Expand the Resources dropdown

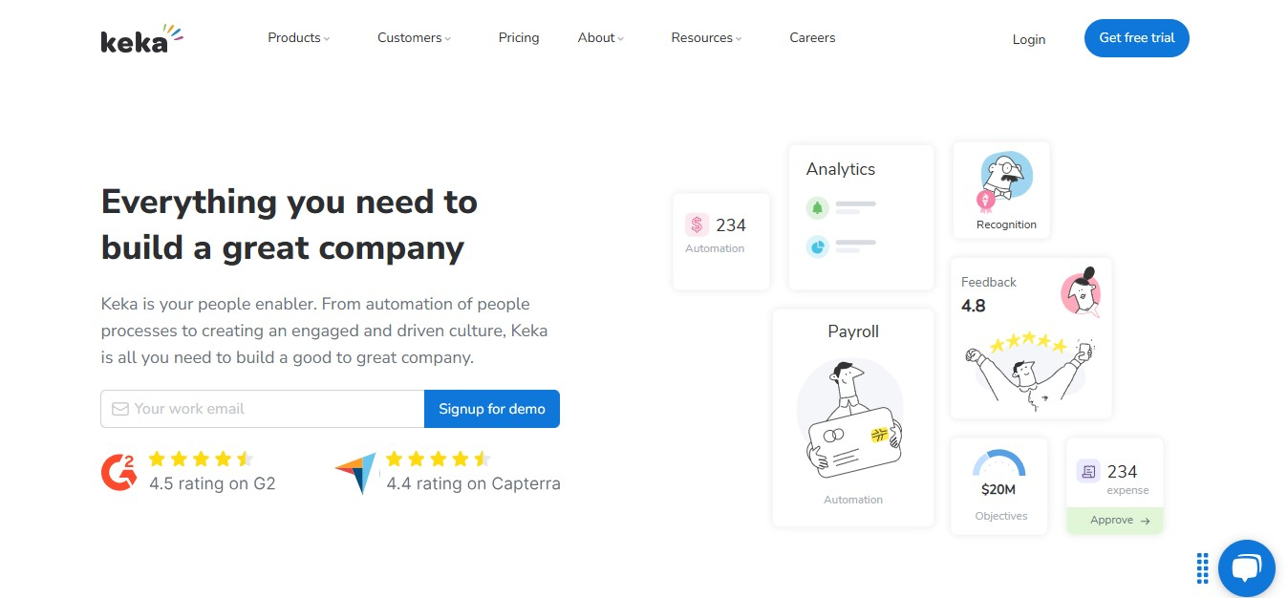tap(705, 37)
